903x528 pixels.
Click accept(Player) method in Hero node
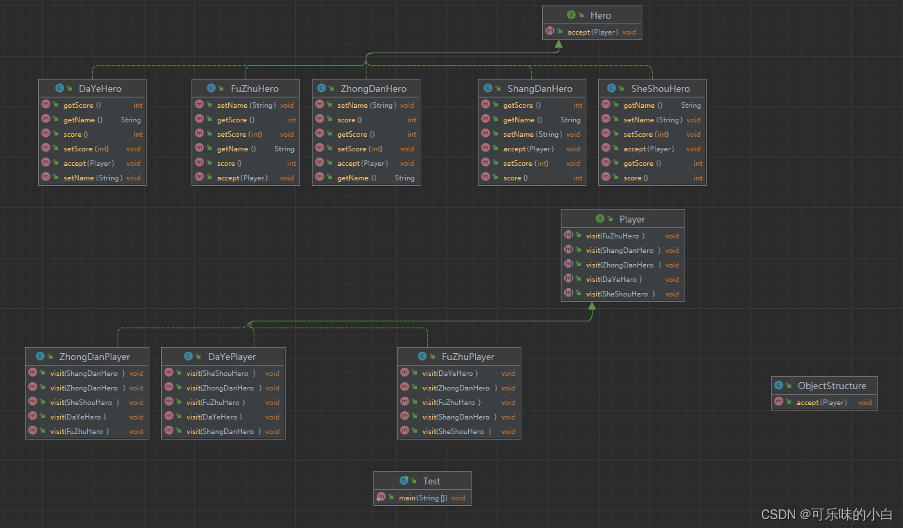point(592,32)
